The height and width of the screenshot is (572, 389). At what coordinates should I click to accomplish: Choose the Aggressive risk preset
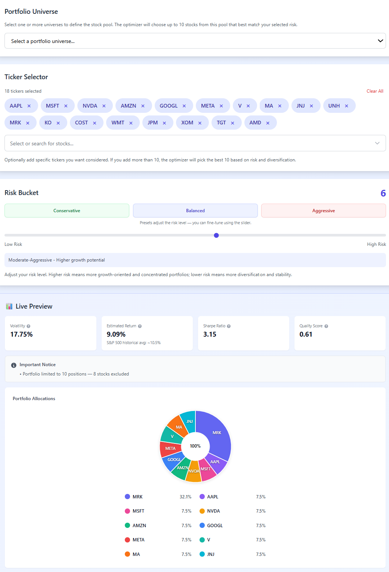(x=323, y=210)
